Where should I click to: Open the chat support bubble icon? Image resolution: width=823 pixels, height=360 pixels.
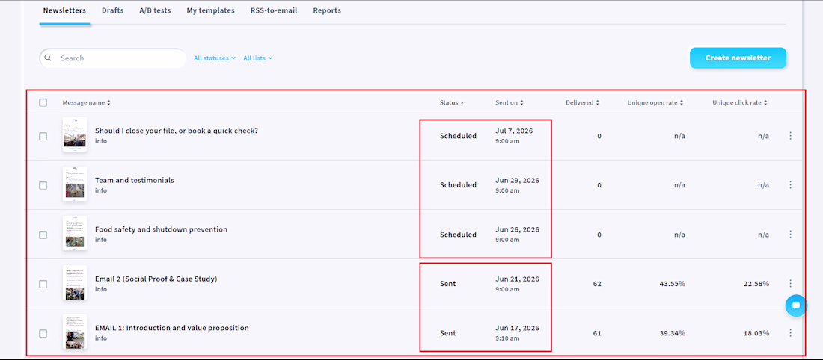click(x=796, y=305)
